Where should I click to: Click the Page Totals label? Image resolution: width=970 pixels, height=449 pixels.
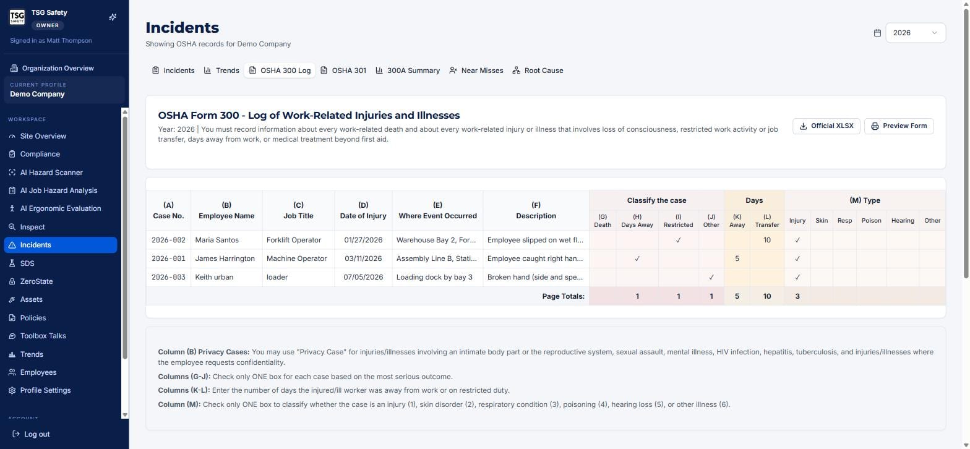coord(563,296)
